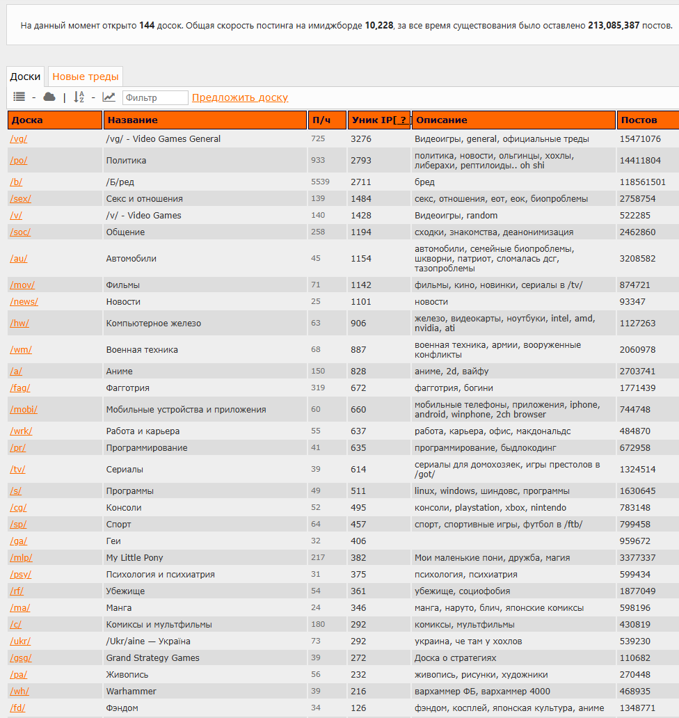Open the Предложить доску link
This screenshot has width=679, height=718.
pyautogui.click(x=240, y=97)
